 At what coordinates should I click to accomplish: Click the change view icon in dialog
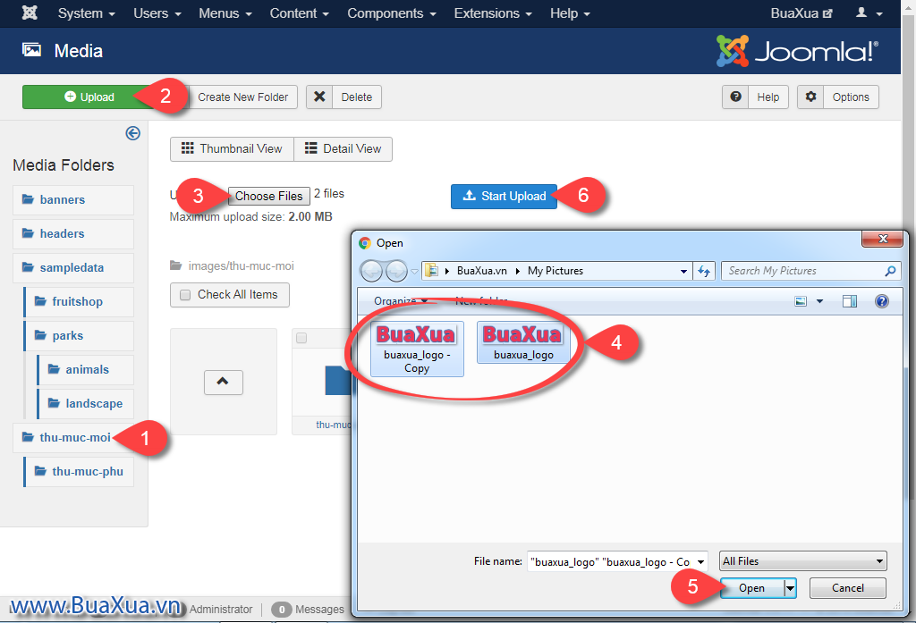pyautogui.click(x=801, y=301)
